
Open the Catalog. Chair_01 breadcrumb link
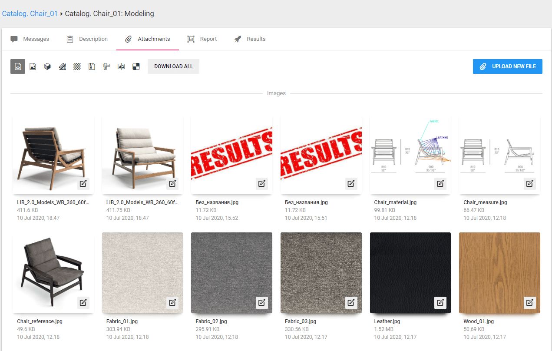point(30,13)
